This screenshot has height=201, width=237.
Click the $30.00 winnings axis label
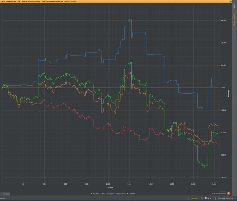click(223, 20)
